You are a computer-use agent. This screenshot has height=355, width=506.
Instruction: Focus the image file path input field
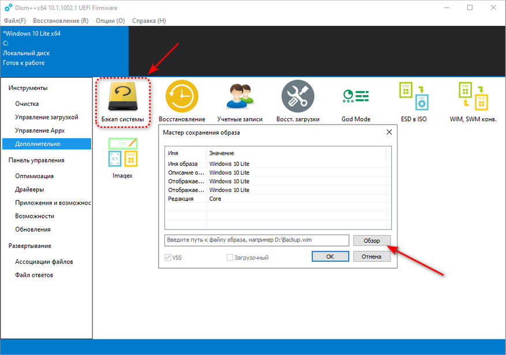(x=257, y=240)
